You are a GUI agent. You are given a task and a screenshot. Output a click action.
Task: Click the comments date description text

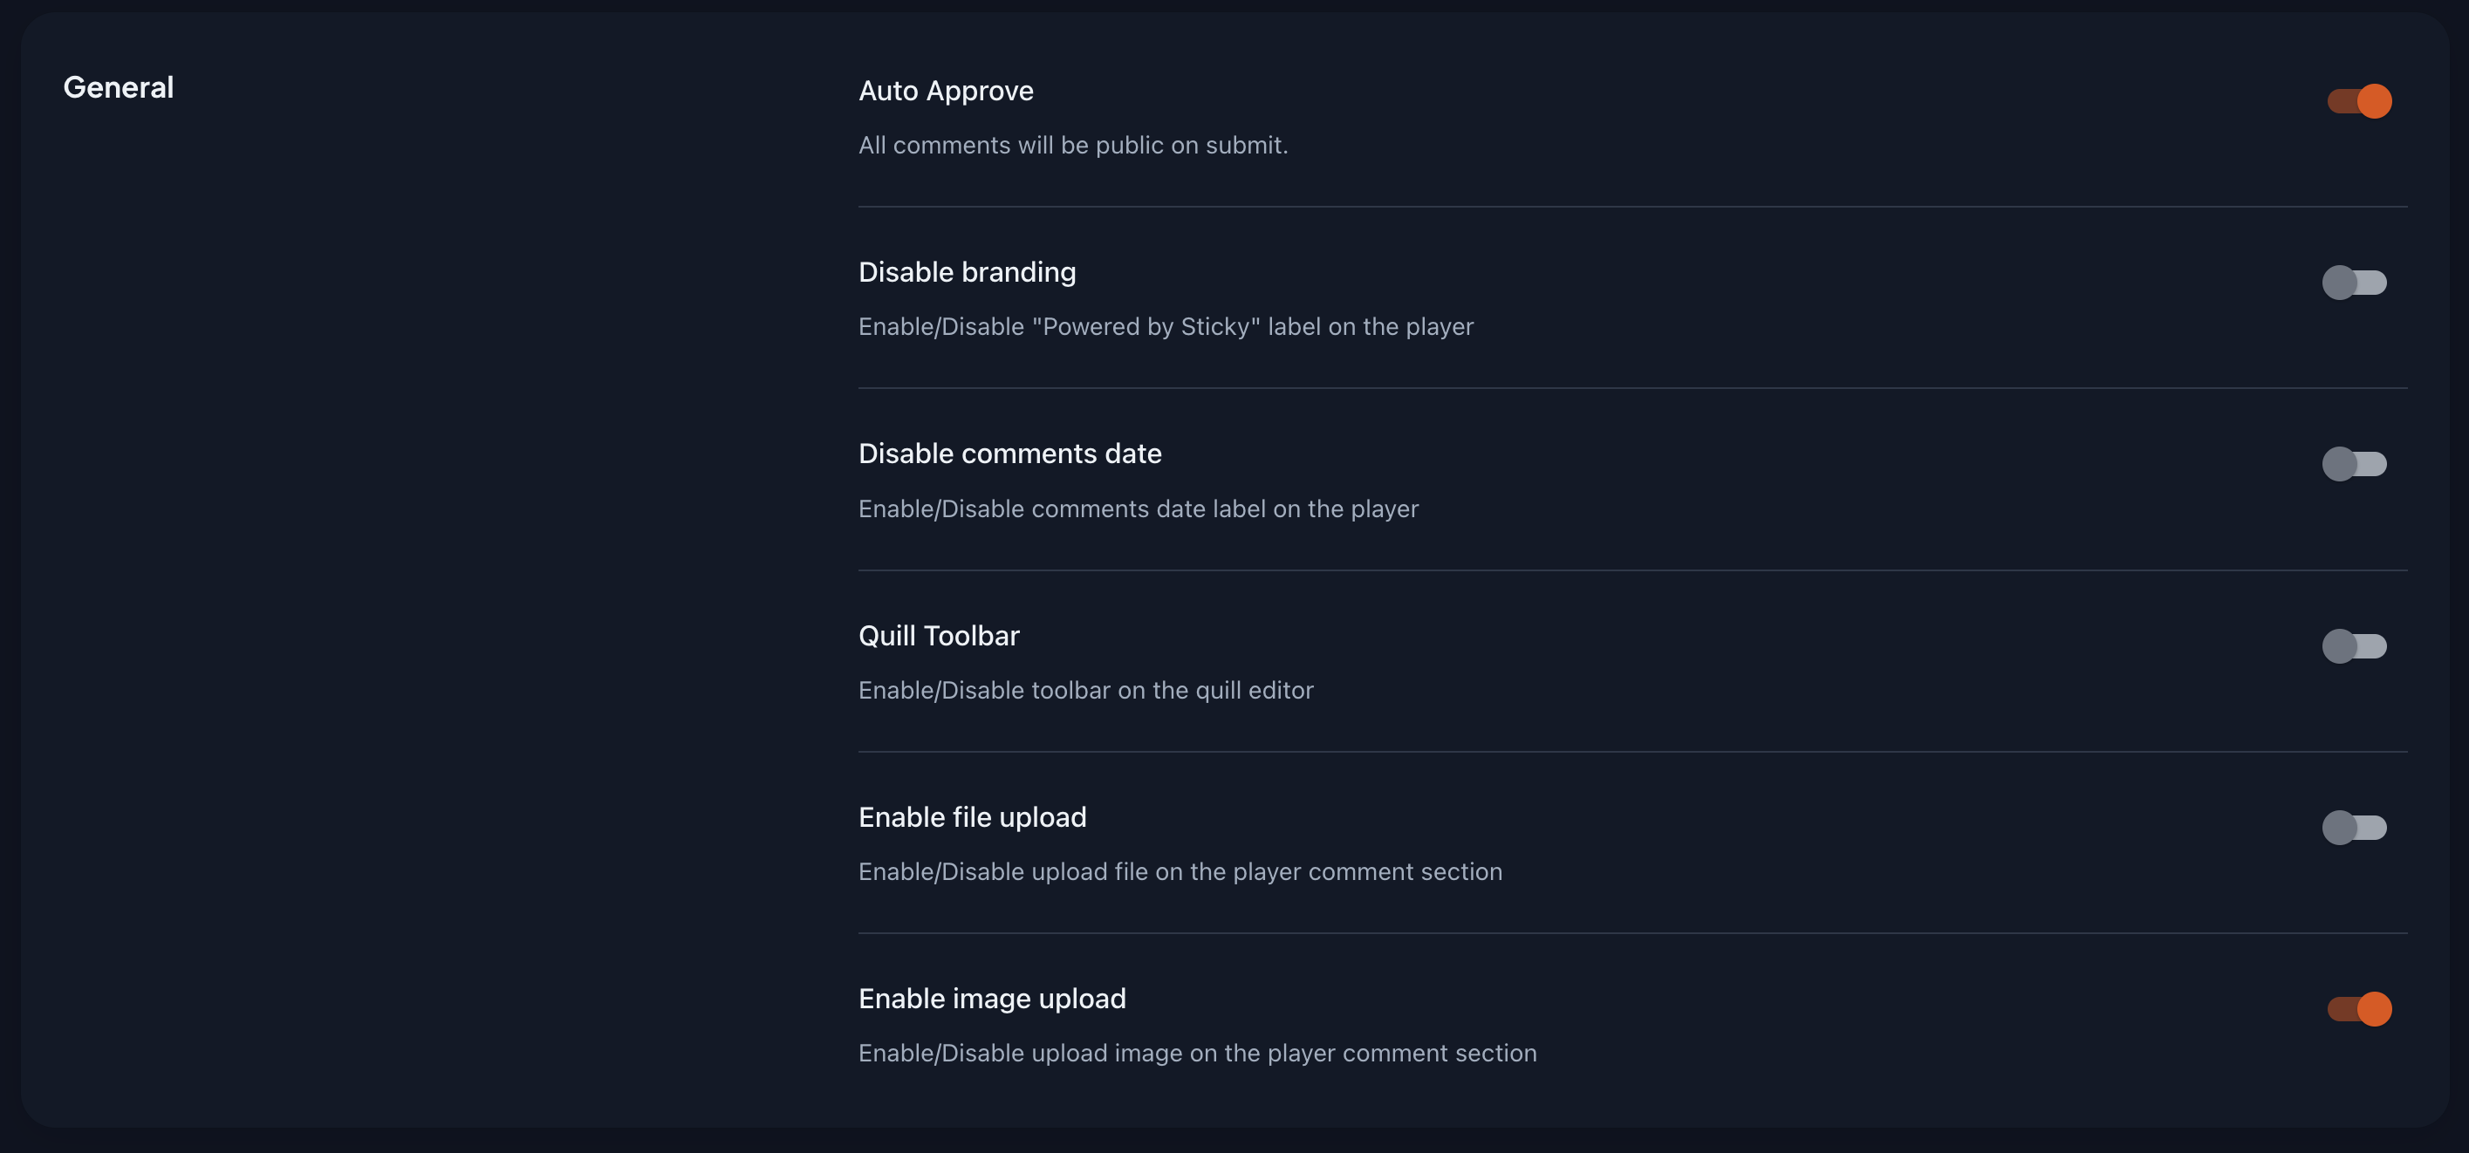pyautogui.click(x=1138, y=509)
